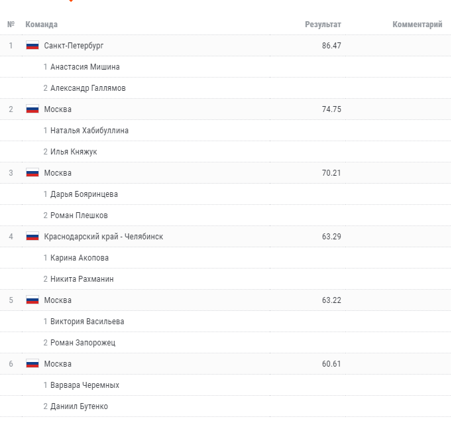Click the Санкт-Петербург team name
Image resolution: width=452 pixels, height=423 pixels.
click(x=74, y=46)
